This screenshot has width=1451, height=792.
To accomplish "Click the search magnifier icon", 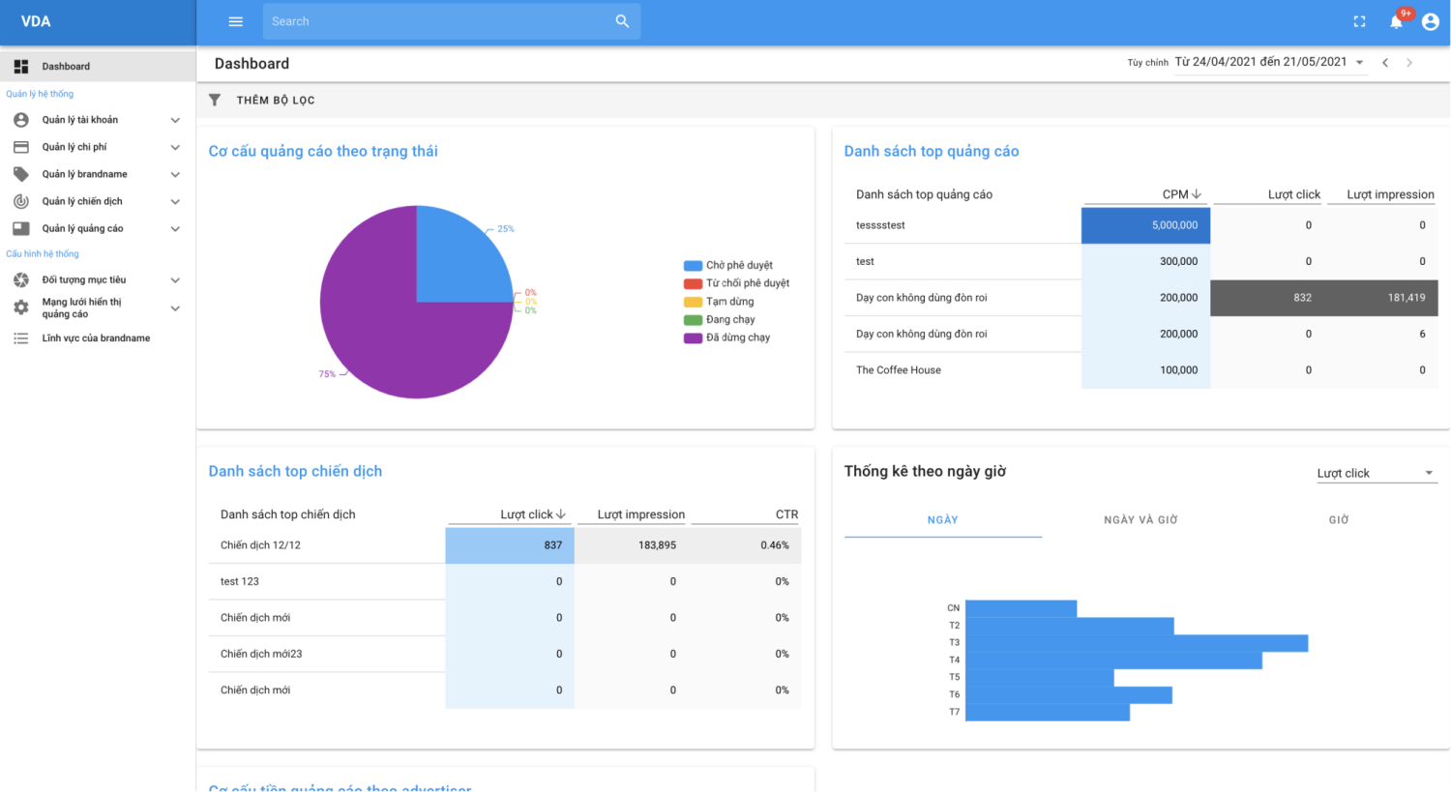I will (x=622, y=21).
